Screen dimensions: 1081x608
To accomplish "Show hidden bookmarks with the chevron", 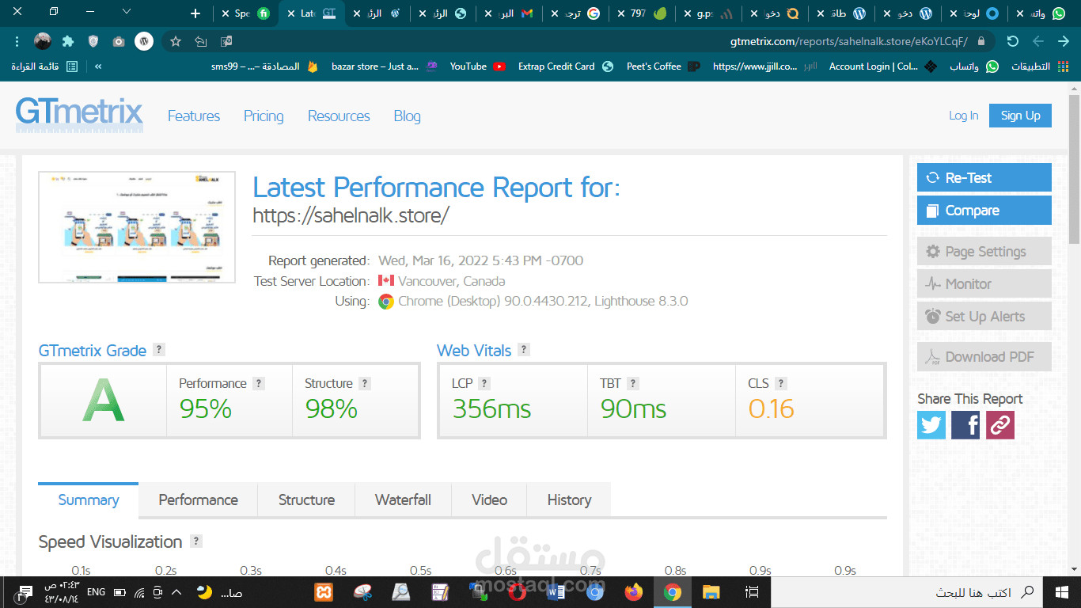I will tap(98, 66).
